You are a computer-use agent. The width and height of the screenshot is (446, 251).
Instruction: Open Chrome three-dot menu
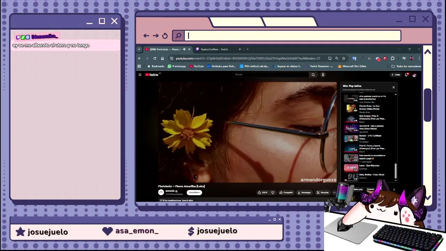point(419,58)
